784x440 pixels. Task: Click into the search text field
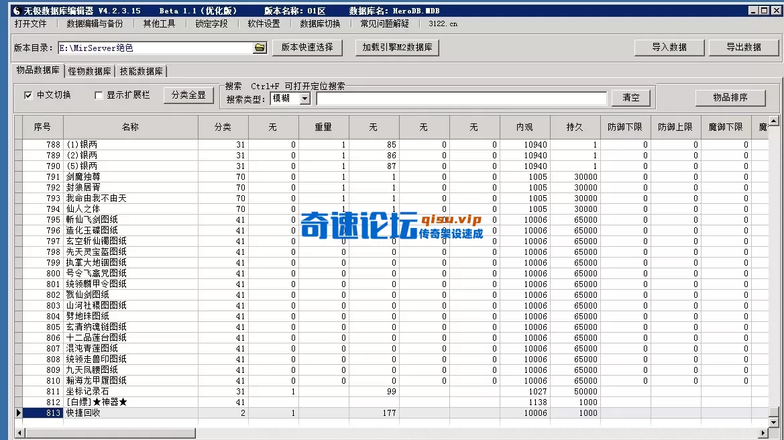pyautogui.click(x=461, y=99)
